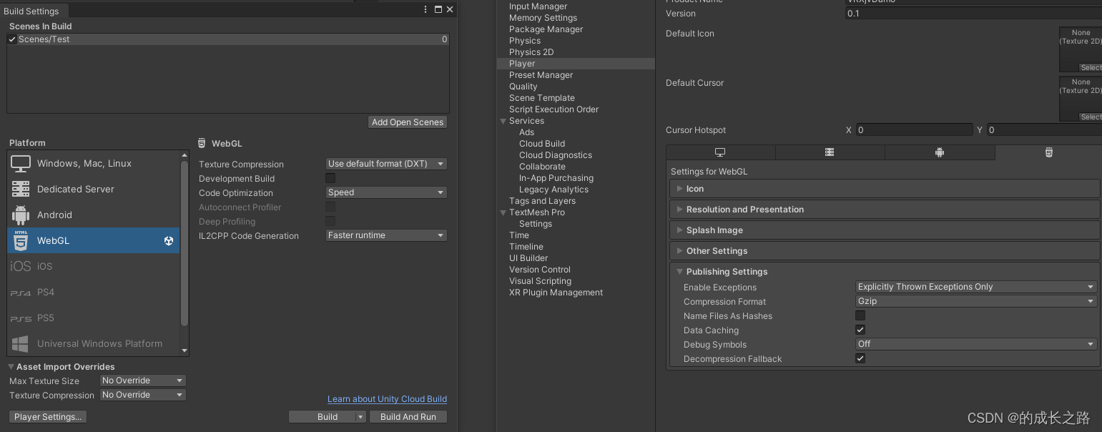
Task: Open Compression Format Gzip dropdown
Action: [x=976, y=301]
